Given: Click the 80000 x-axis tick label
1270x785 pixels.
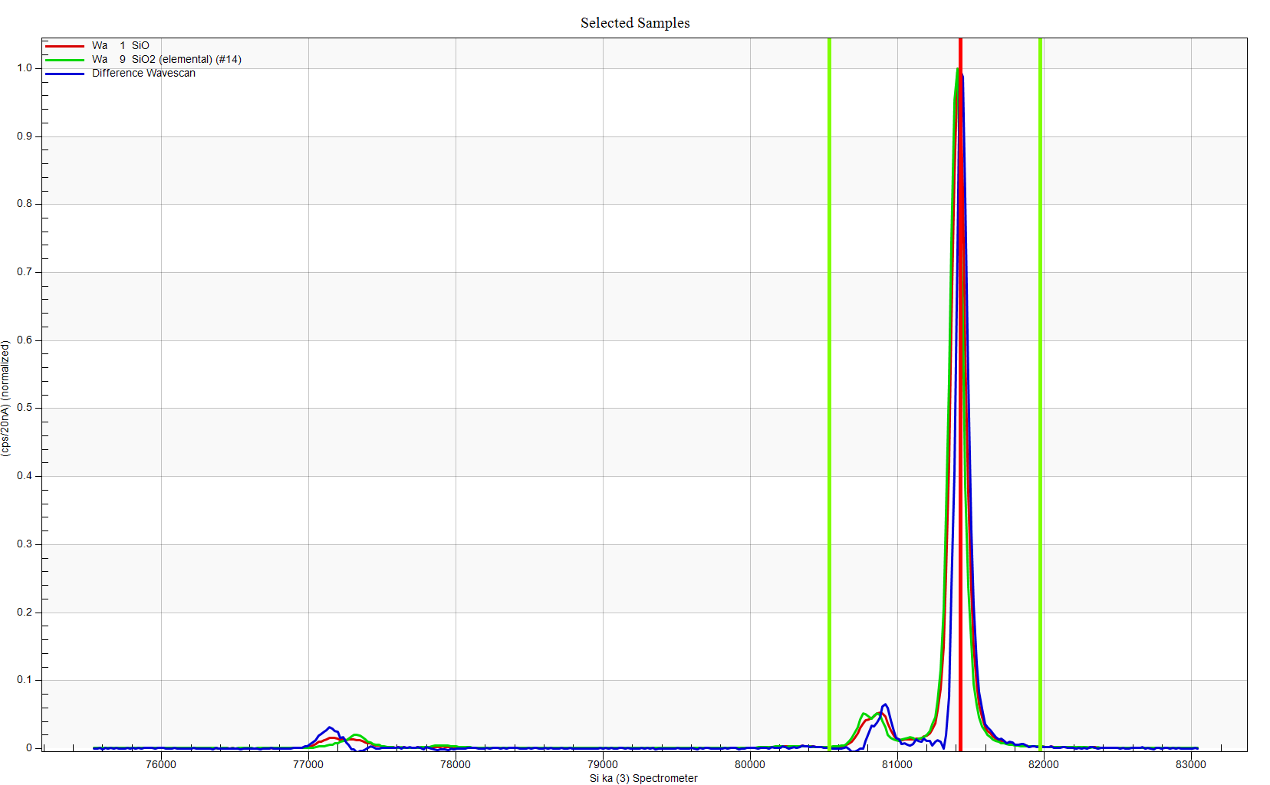Looking at the screenshot, I should pyautogui.click(x=749, y=764).
